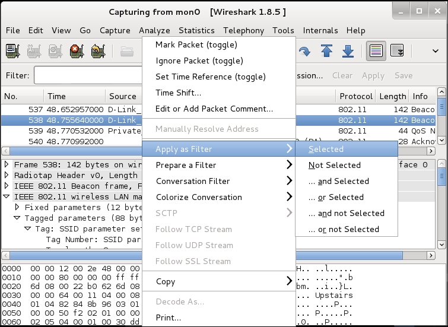
Task: Open toolbar overflow chevron
Action: pyautogui.click(x=436, y=51)
